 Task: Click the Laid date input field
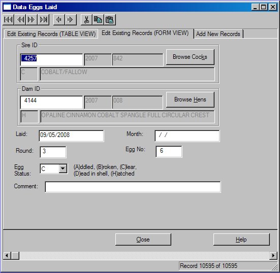click(x=71, y=136)
